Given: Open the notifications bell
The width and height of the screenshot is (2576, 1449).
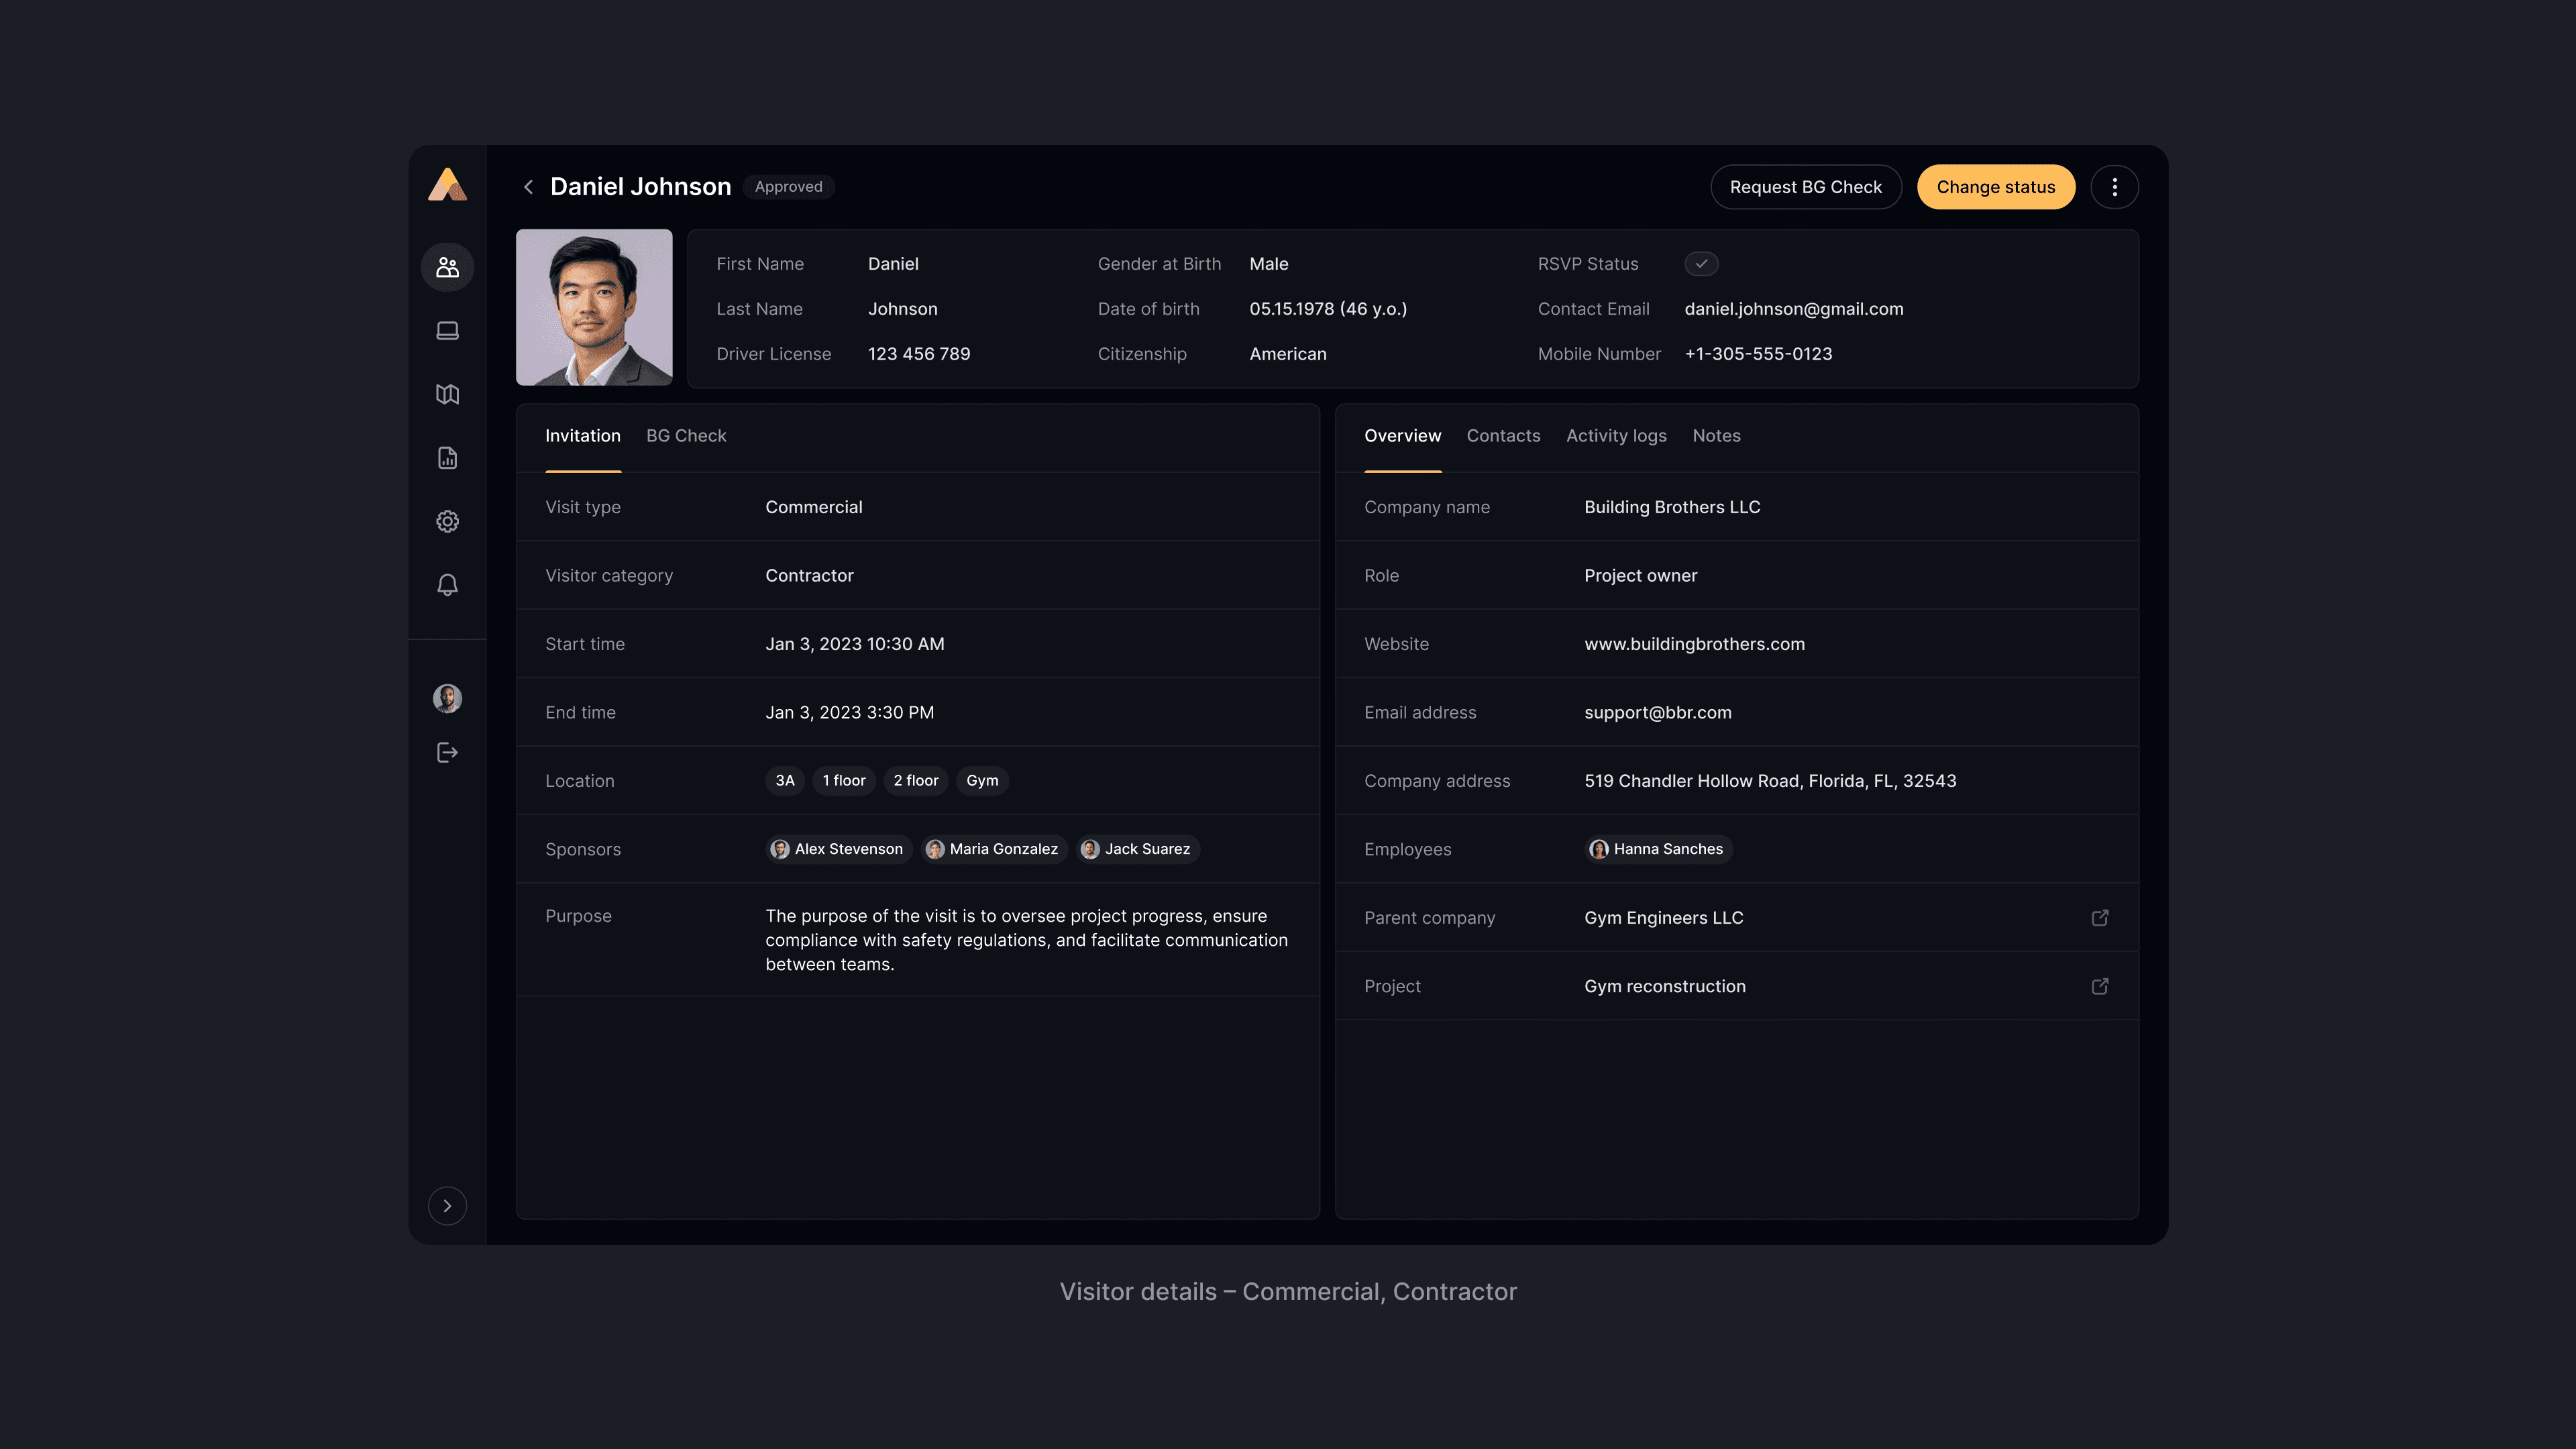Looking at the screenshot, I should point(447,585).
